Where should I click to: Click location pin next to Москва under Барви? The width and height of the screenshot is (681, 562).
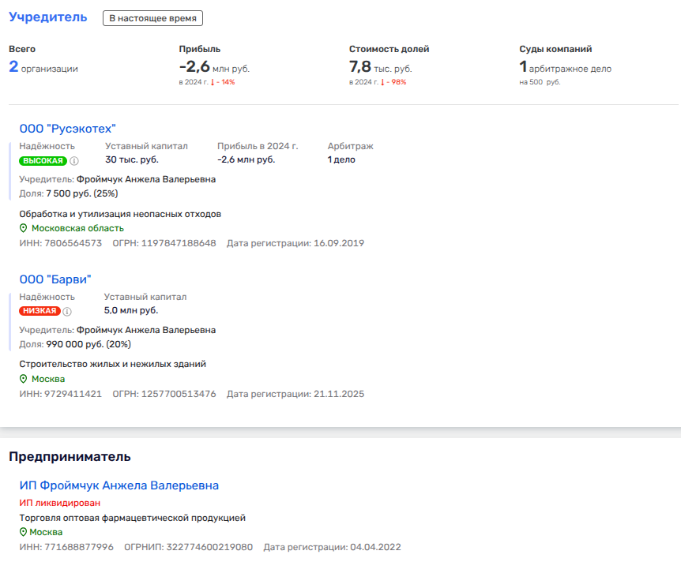(x=24, y=379)
